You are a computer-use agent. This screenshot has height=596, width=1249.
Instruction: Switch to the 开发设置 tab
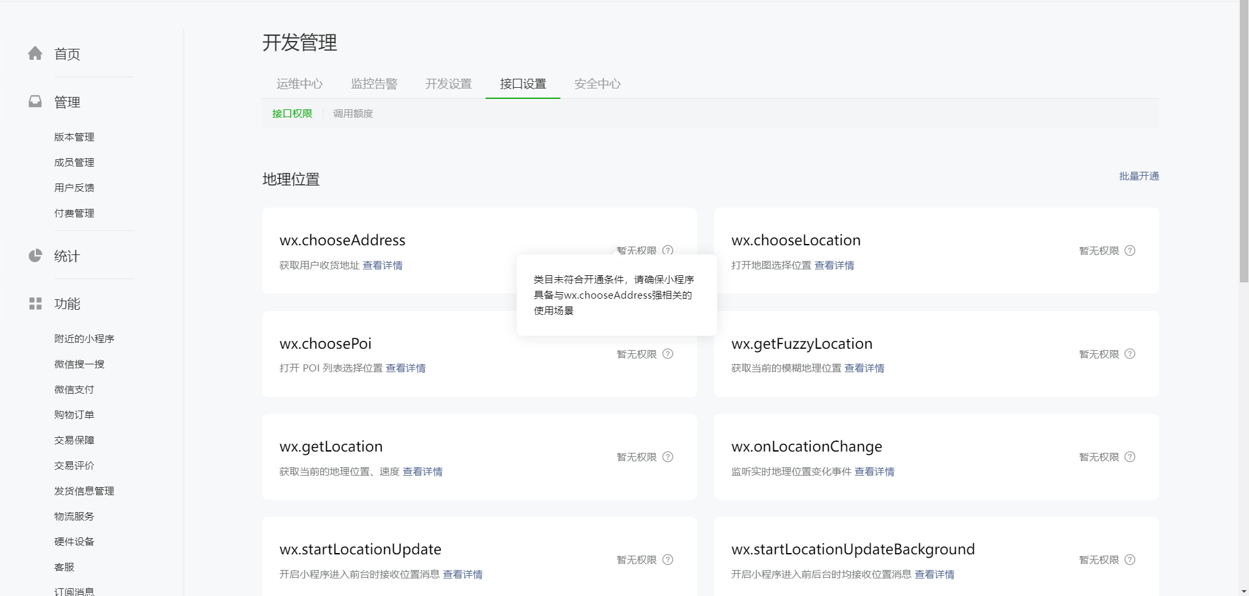pos(448,84)
